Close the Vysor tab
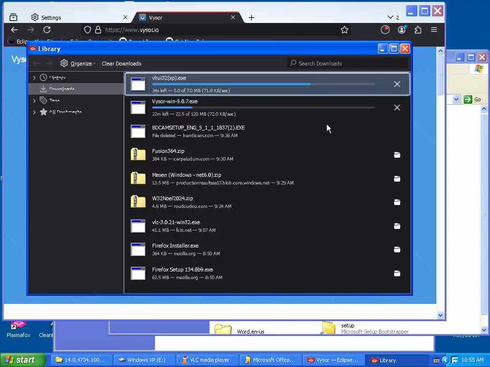The image size is (490, 367). tap(233, 18)
